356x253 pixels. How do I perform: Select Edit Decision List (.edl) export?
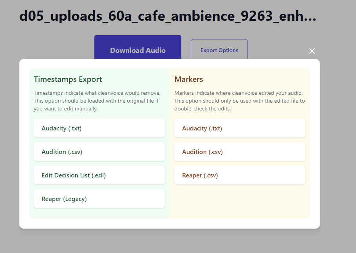[x=99, y=175]
